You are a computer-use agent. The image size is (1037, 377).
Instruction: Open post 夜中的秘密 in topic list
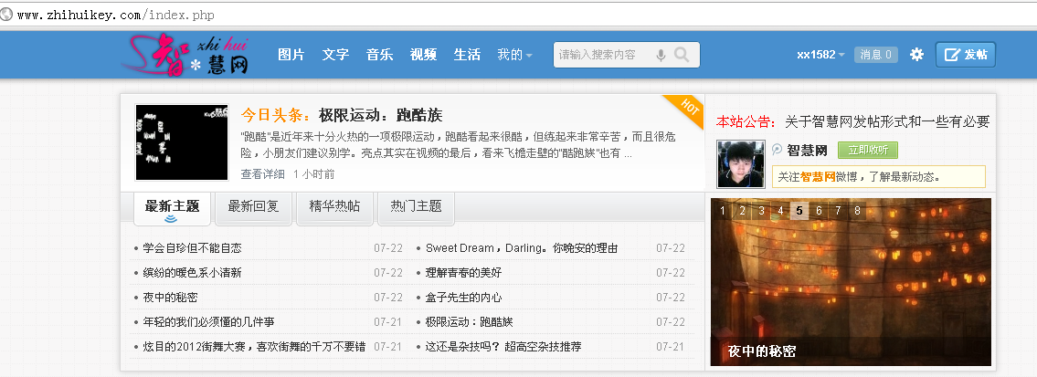170,298
